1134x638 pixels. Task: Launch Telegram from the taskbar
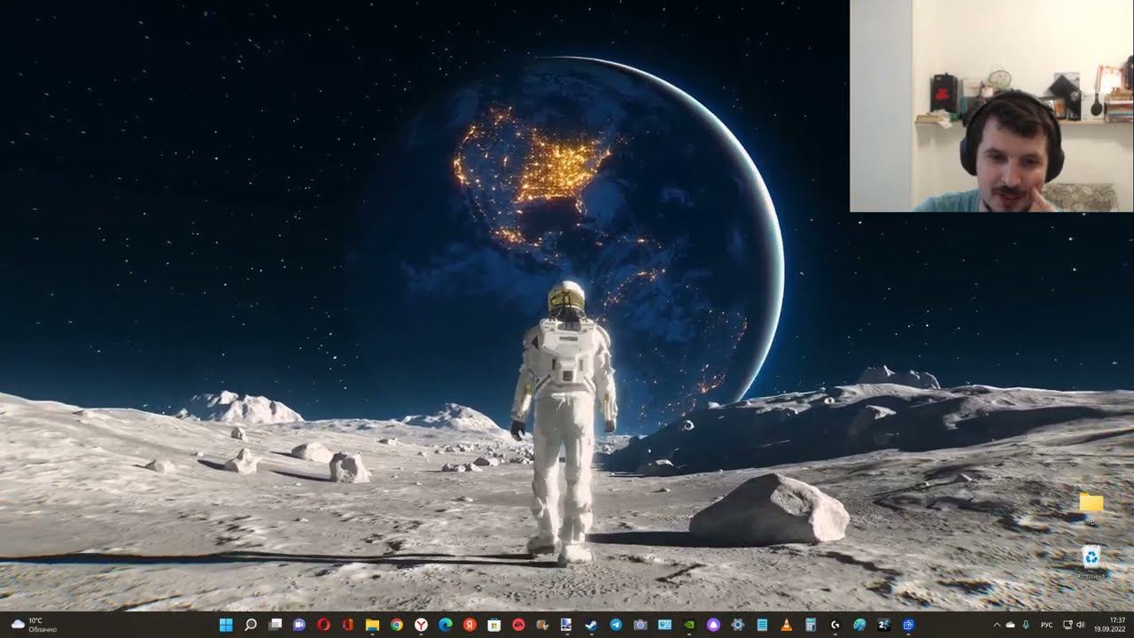pyautogui.click(x=616, y=625)
